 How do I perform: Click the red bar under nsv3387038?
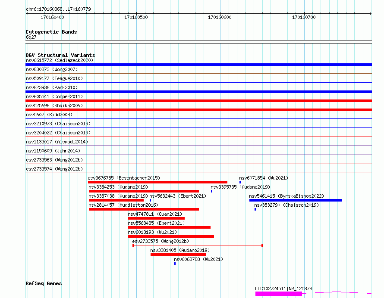pyautogui.click(x=116, y=200)
